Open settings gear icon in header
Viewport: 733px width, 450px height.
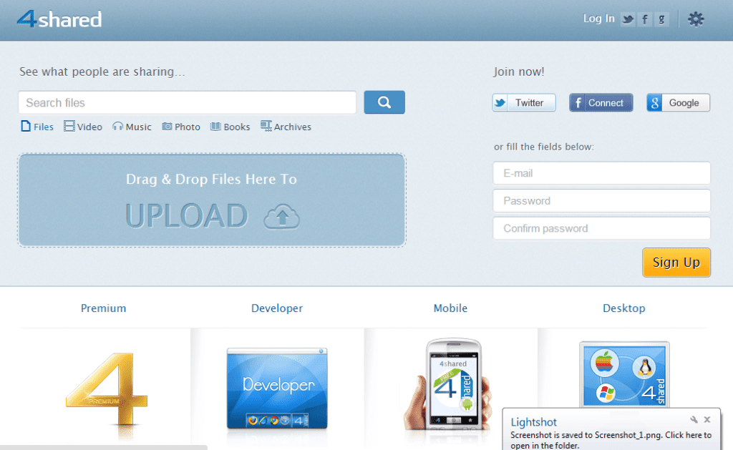(x=695, y=19)
